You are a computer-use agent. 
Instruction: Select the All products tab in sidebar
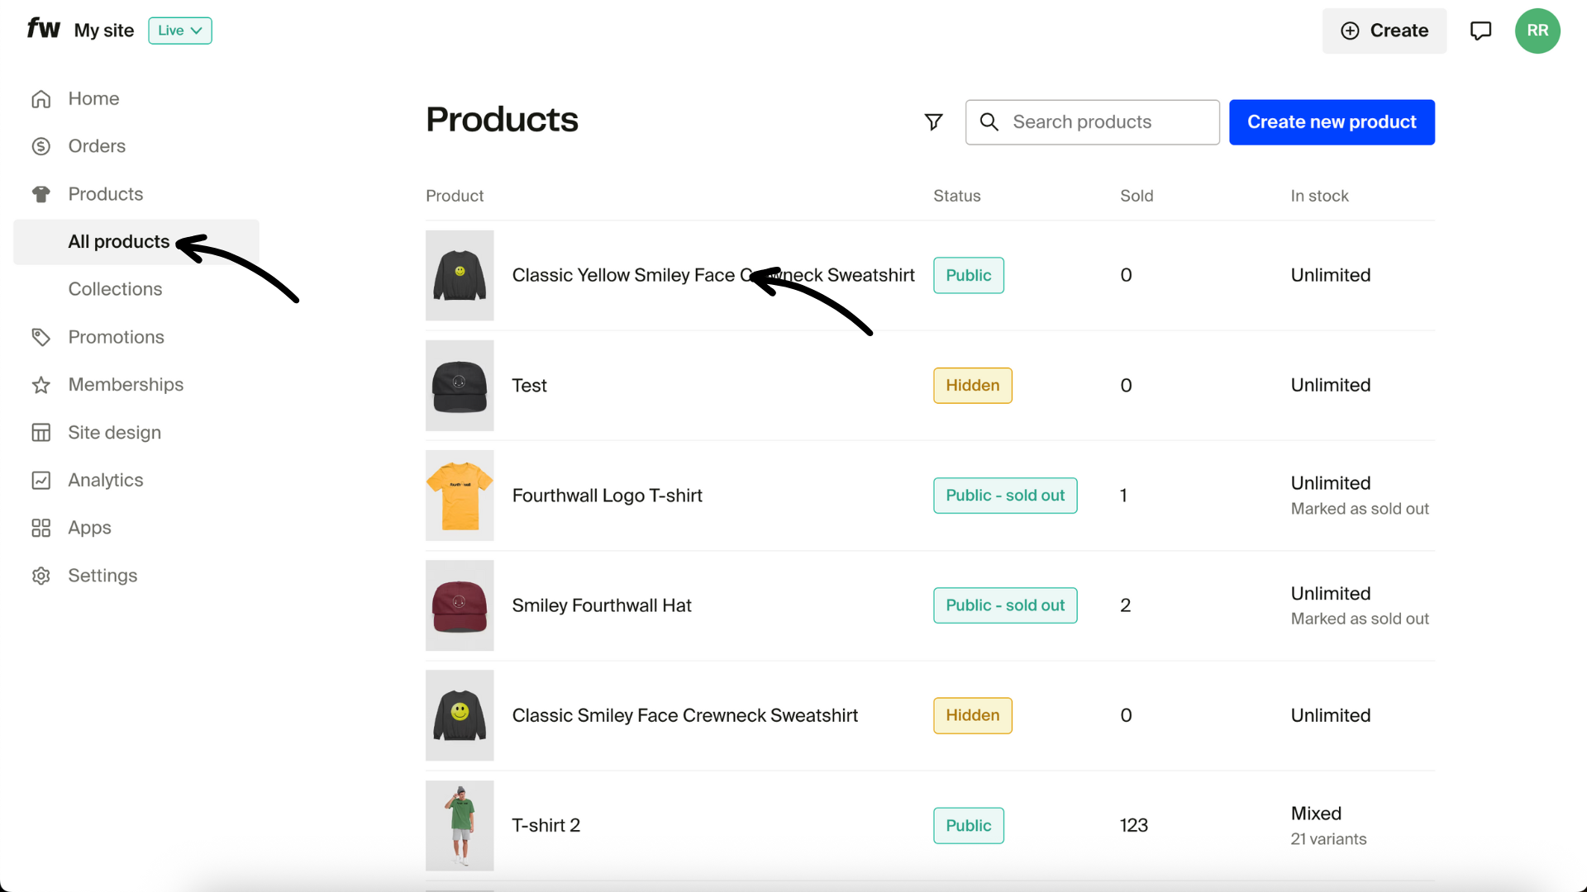tap(118, 242)
